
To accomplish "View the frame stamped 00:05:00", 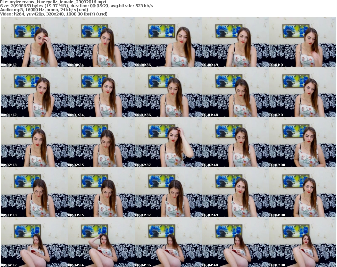I will pyautogui.click(x=302, y=242).
